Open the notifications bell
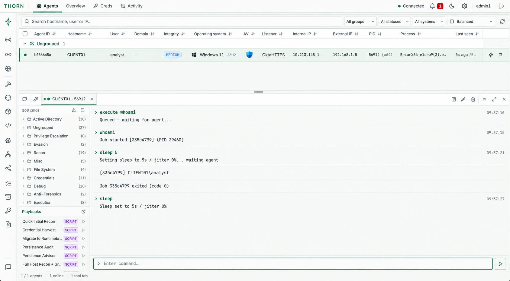Screen dimensions: 510x281 click(432, 6)
